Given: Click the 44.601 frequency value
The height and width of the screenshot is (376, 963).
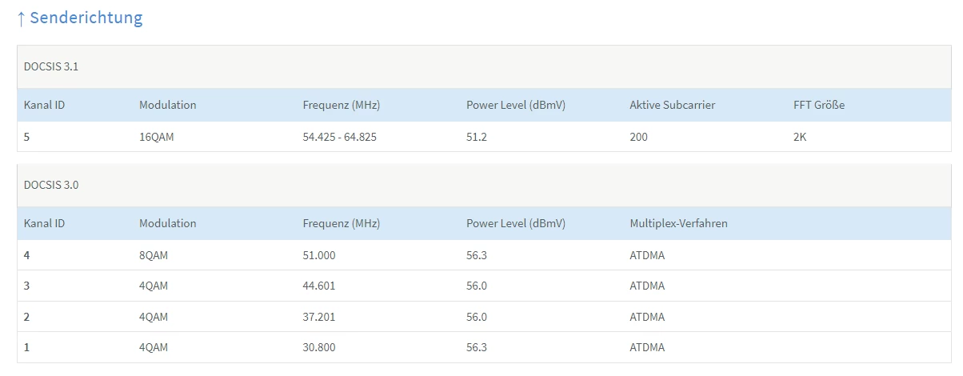Looking at the screenshot, I should point(319,286).
